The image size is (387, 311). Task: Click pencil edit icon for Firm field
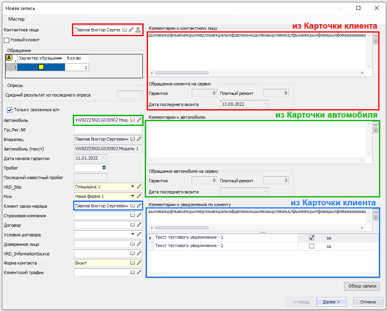[x=139, y=196]
